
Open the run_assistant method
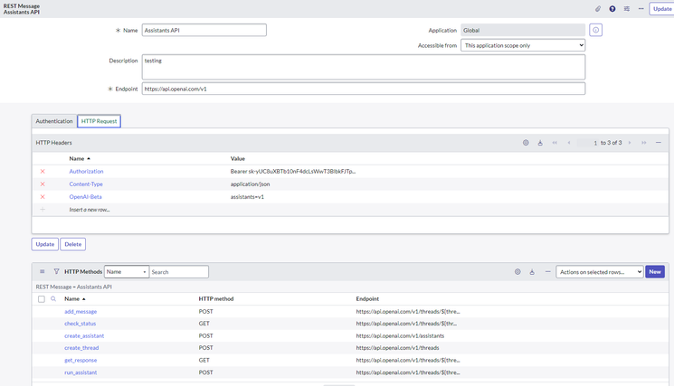click(81, 372)
